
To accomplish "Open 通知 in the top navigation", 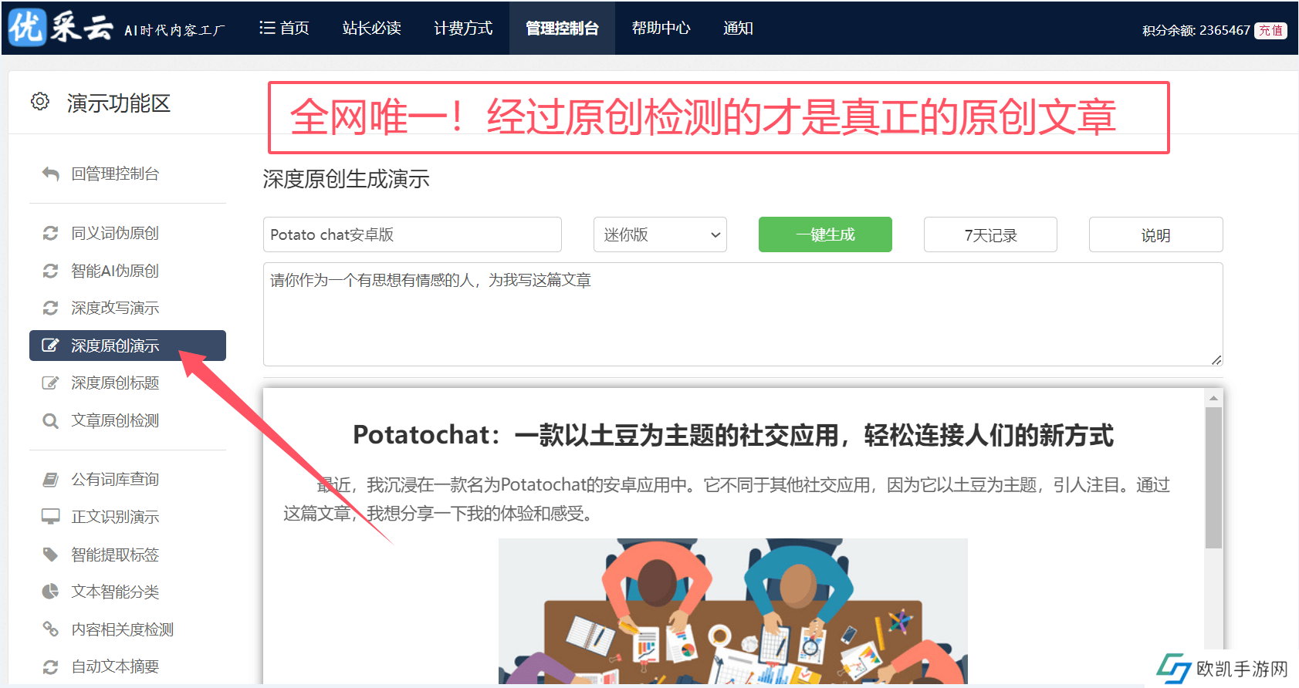I will [x=738, y=28].
